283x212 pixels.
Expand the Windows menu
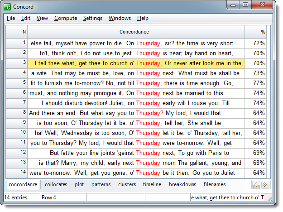pyautogui.click(x=120, y=18)
